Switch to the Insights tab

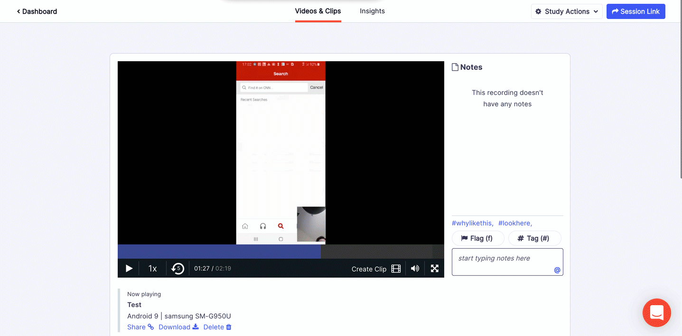pyautogui.click(x=372, y=11)
